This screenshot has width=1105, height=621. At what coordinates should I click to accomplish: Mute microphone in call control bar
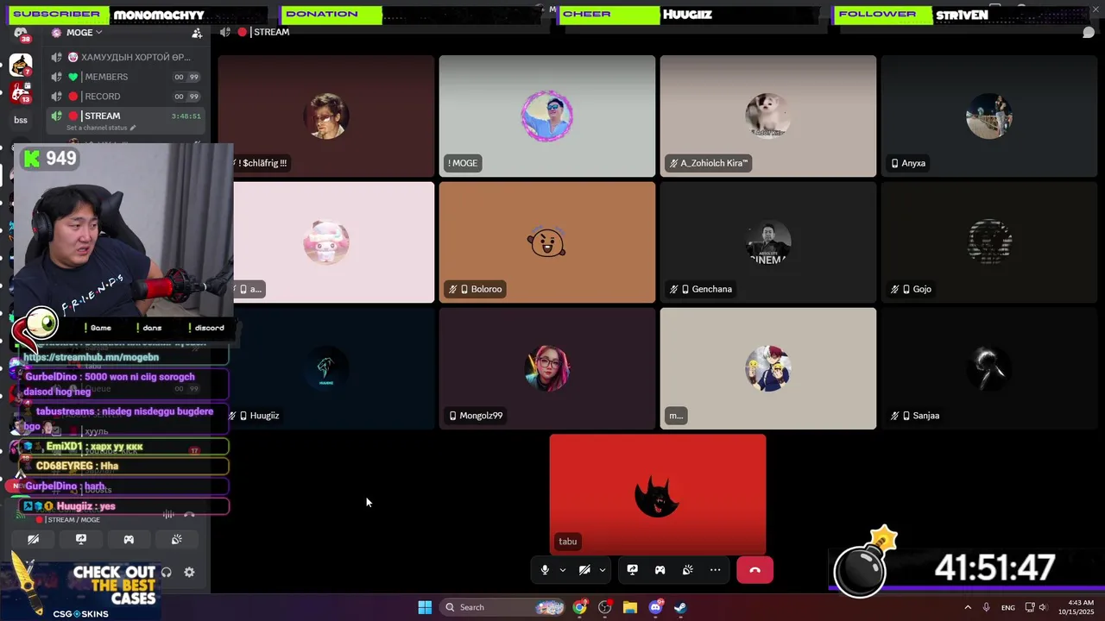pyautogui.click(x=545, y=570)
